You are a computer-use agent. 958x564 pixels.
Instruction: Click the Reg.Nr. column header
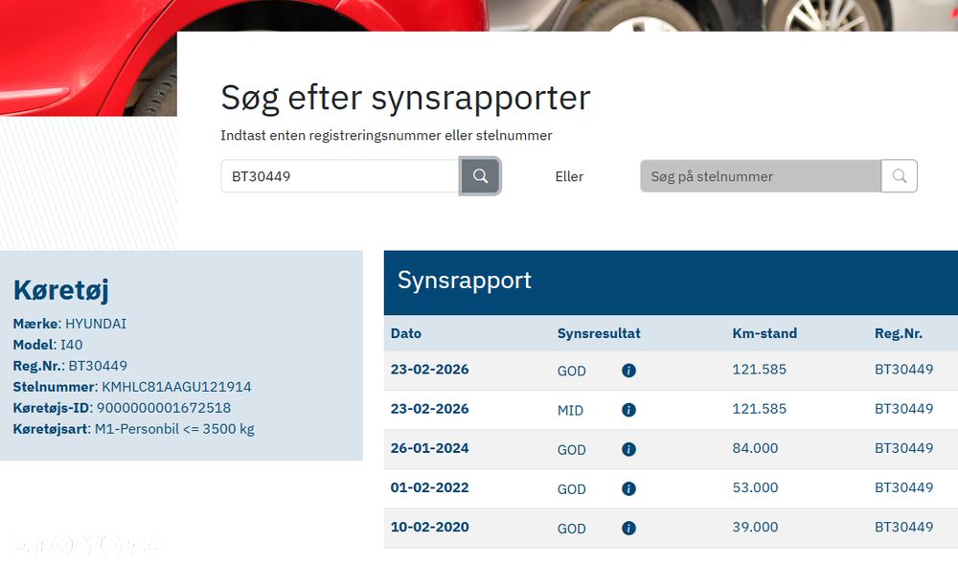(899, 333)
